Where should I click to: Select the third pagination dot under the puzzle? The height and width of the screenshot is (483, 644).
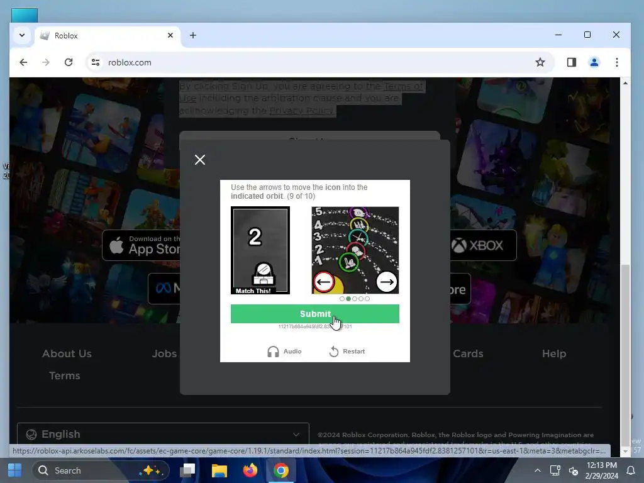point(355,299)
